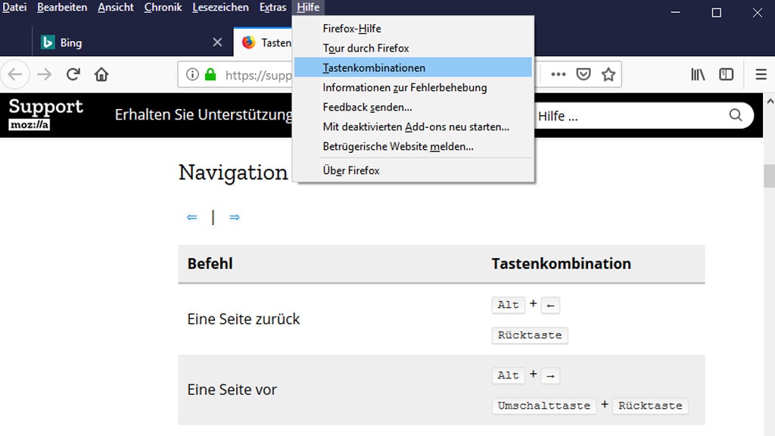Viewport: 775px width, 436px height.
Task: Select Mit deaktivierten Add-ons neu starten…
Action: 412,127
